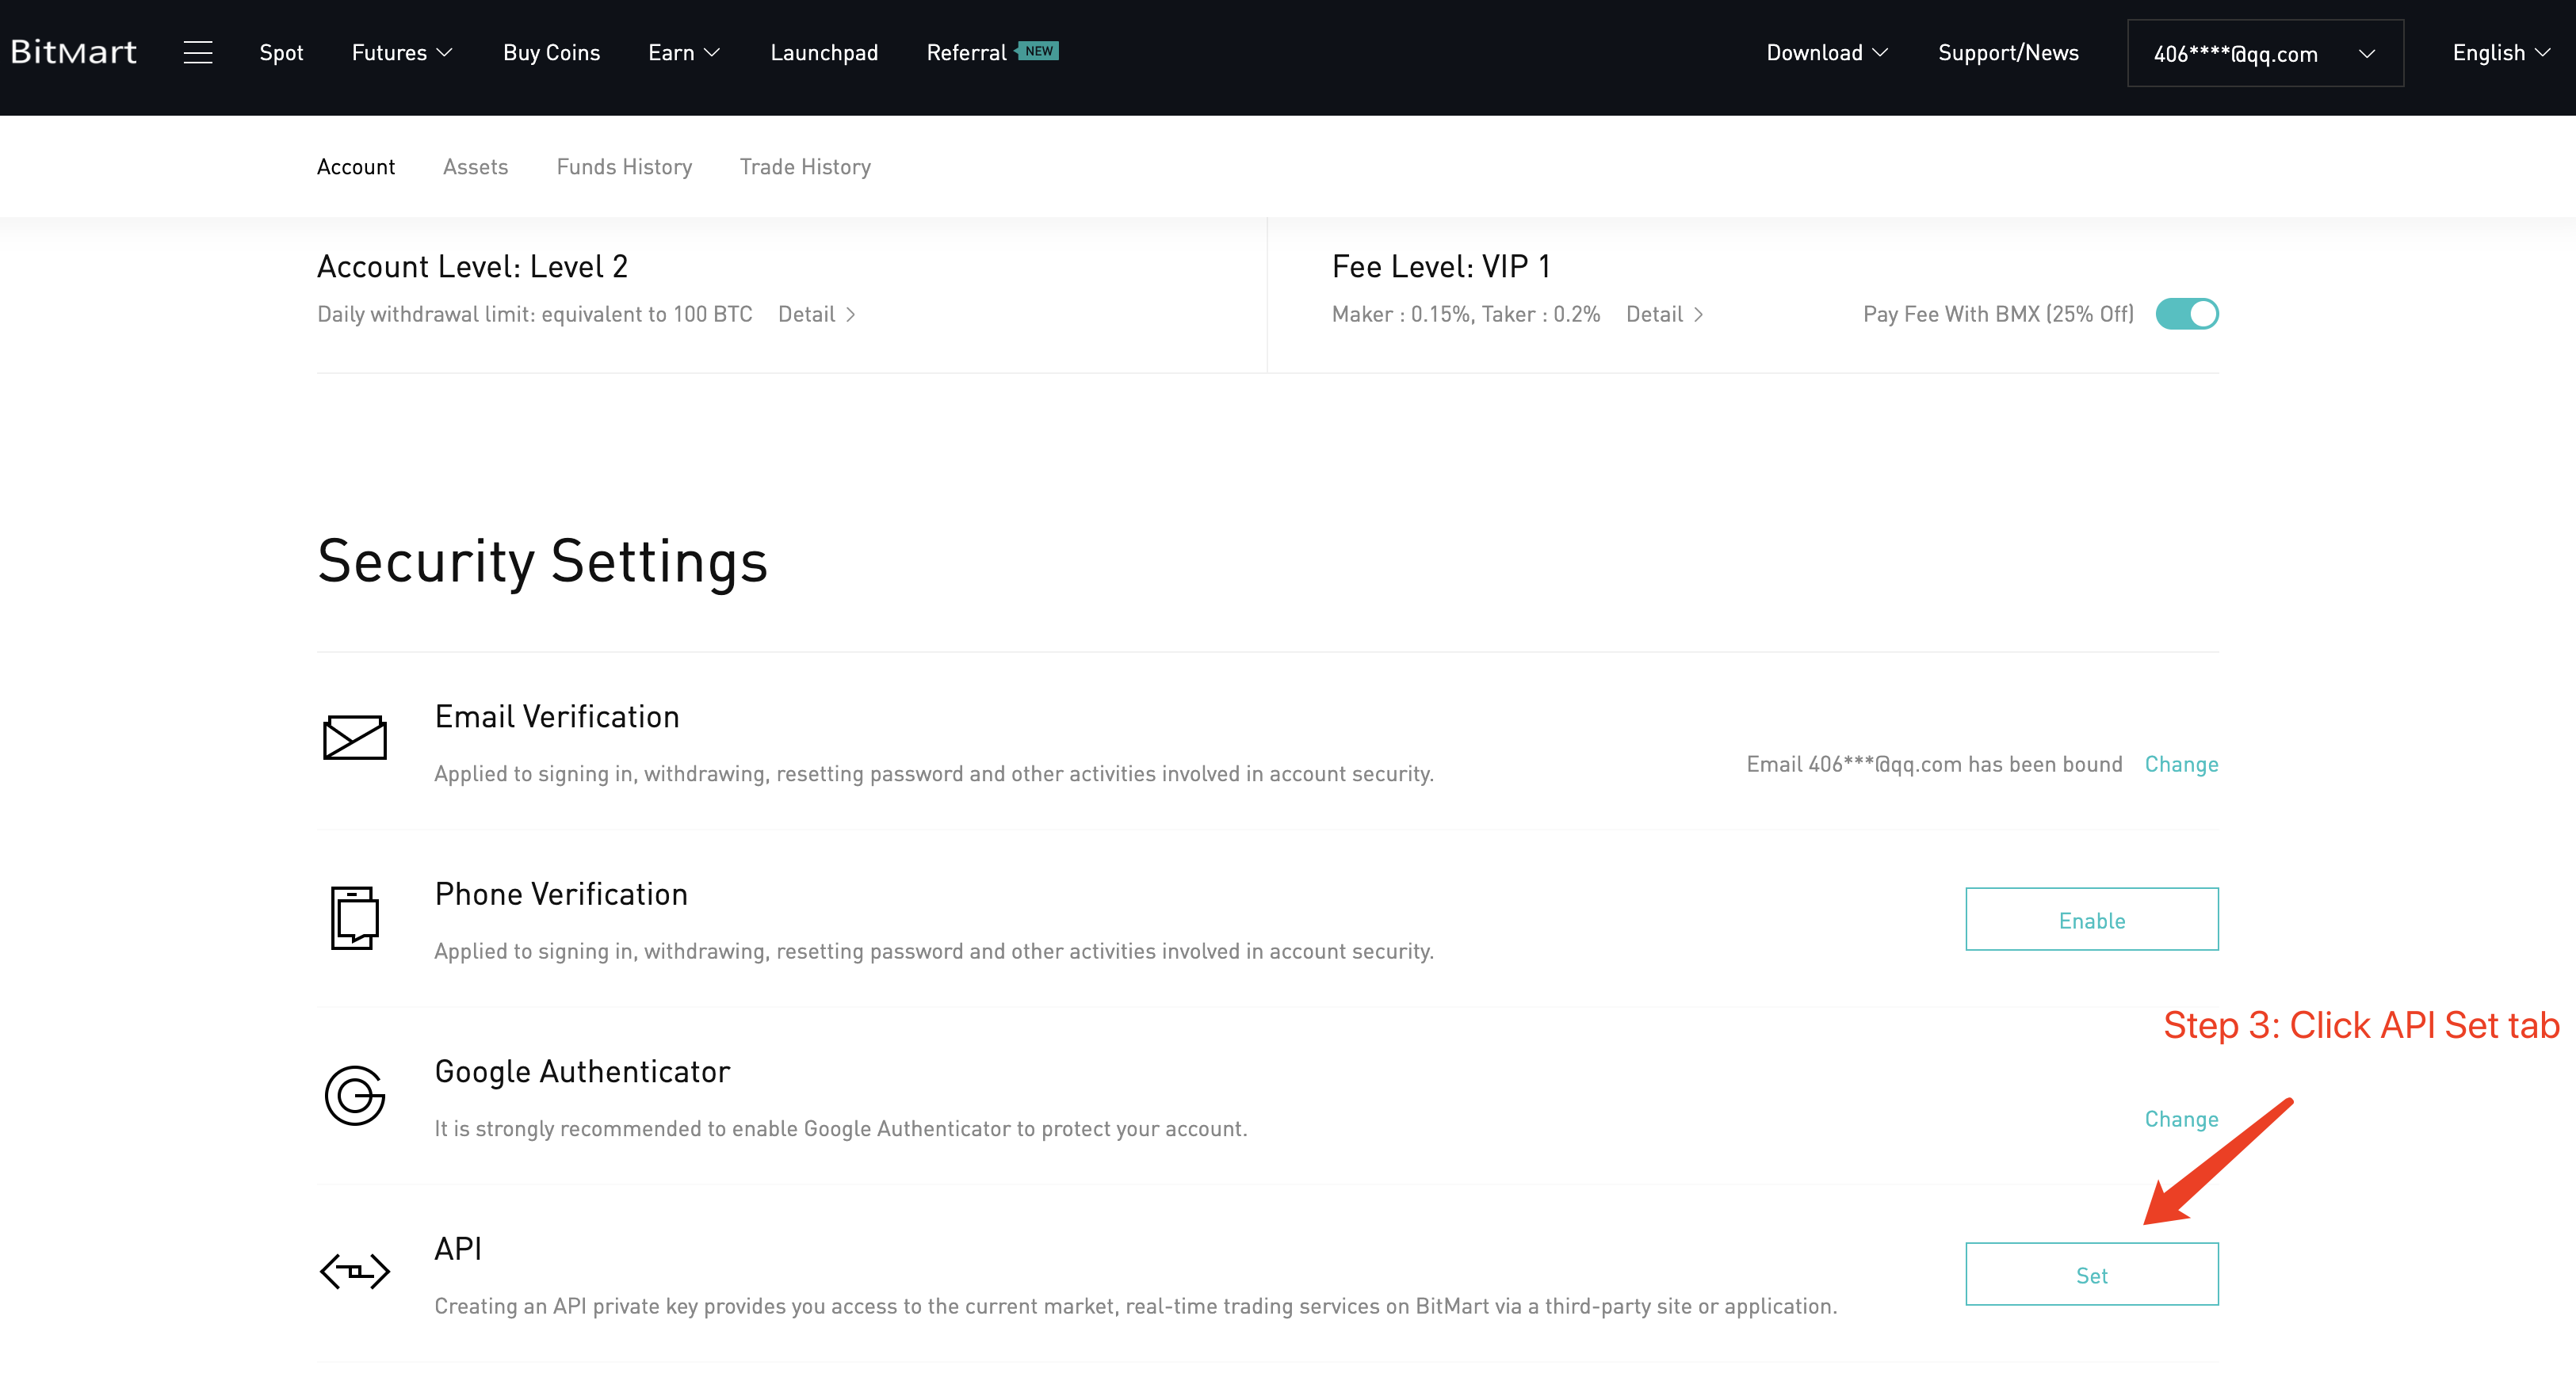2576x1377 pixels.
Task: Click Change for Email Verification
Action: pos(2181,764)
